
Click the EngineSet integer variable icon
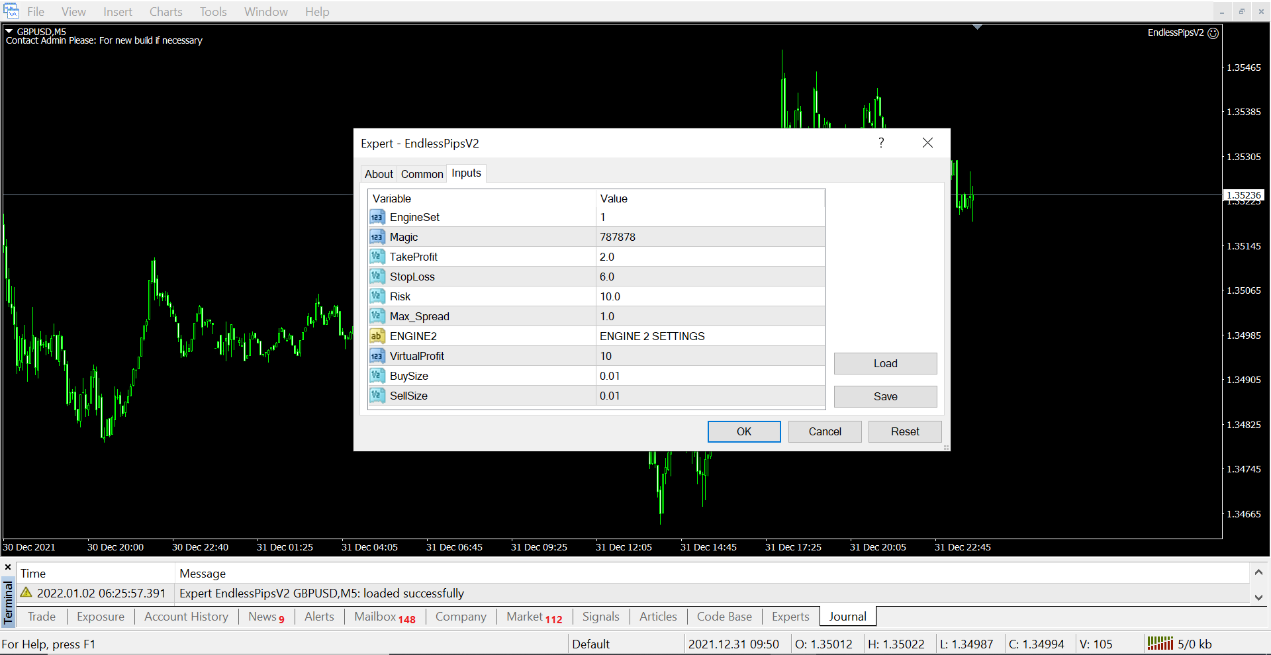point(377,217)
